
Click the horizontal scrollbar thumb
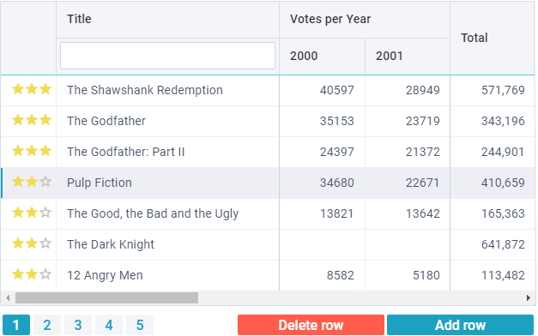[106, 297]
